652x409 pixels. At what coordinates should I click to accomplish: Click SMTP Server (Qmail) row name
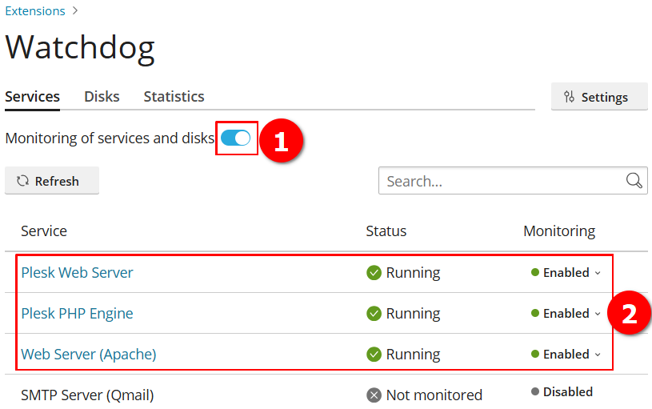[x=87, y=395]
